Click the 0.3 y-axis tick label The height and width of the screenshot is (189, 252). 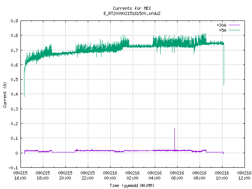click(14, 109)
